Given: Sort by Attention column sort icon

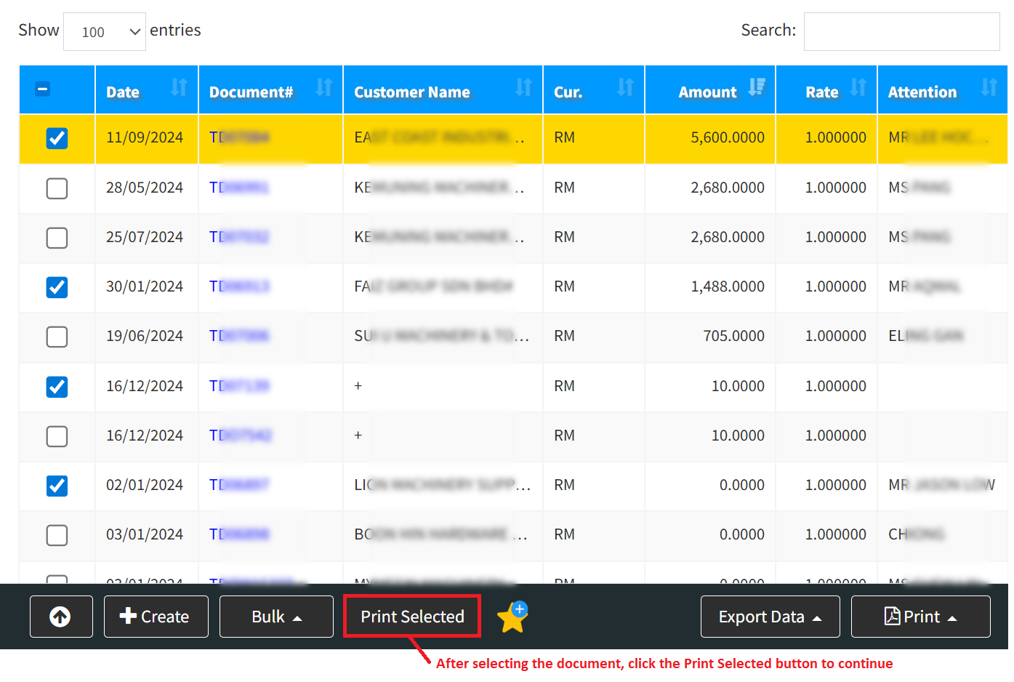Looking at the screenshot, I should coord(989,88).
